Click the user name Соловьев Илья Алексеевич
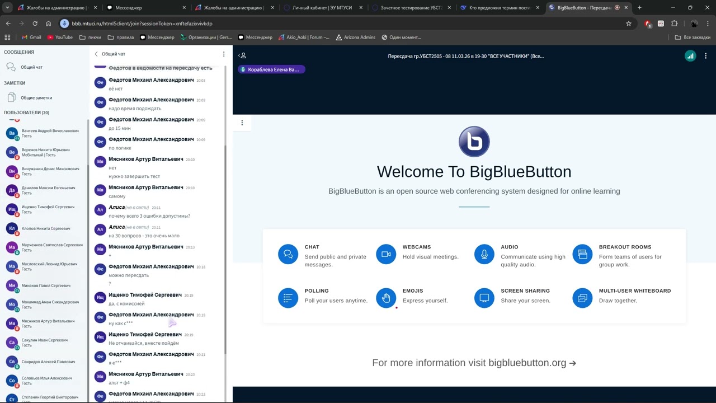Screen dimensions: 716x403 pos(46,378)
